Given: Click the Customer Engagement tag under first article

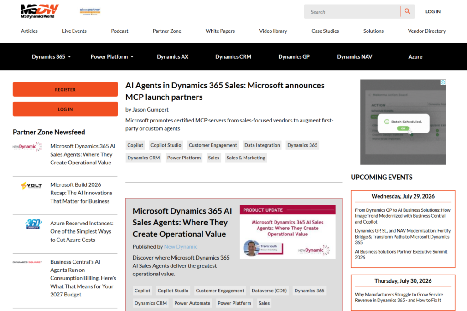Looking at the screenshot, I should (213, 145).
